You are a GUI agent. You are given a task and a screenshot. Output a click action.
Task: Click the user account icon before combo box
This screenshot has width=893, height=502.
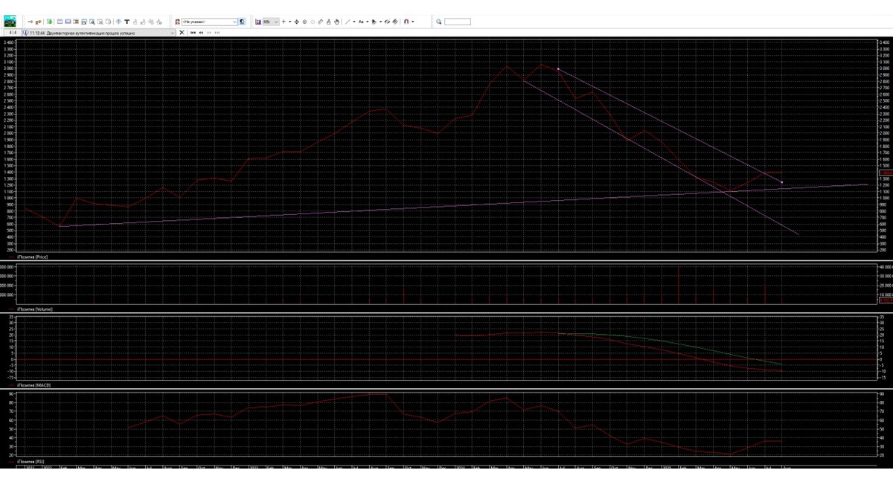click(177, 22)
